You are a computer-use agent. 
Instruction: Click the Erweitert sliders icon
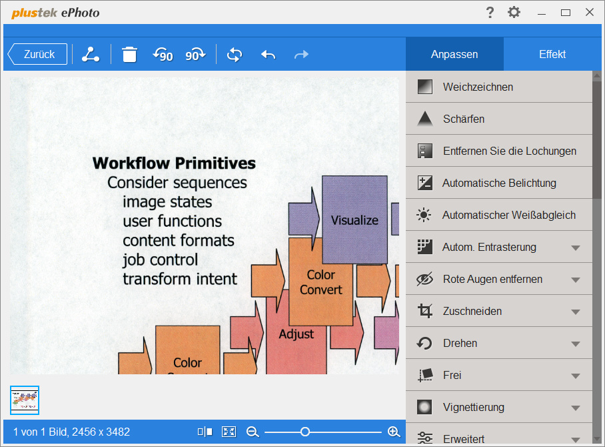click(x=425, y=438)
